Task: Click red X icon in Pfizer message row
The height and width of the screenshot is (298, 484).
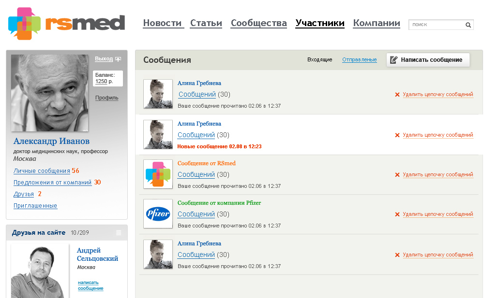Action: pyautogui.click(x=397, y=214)
